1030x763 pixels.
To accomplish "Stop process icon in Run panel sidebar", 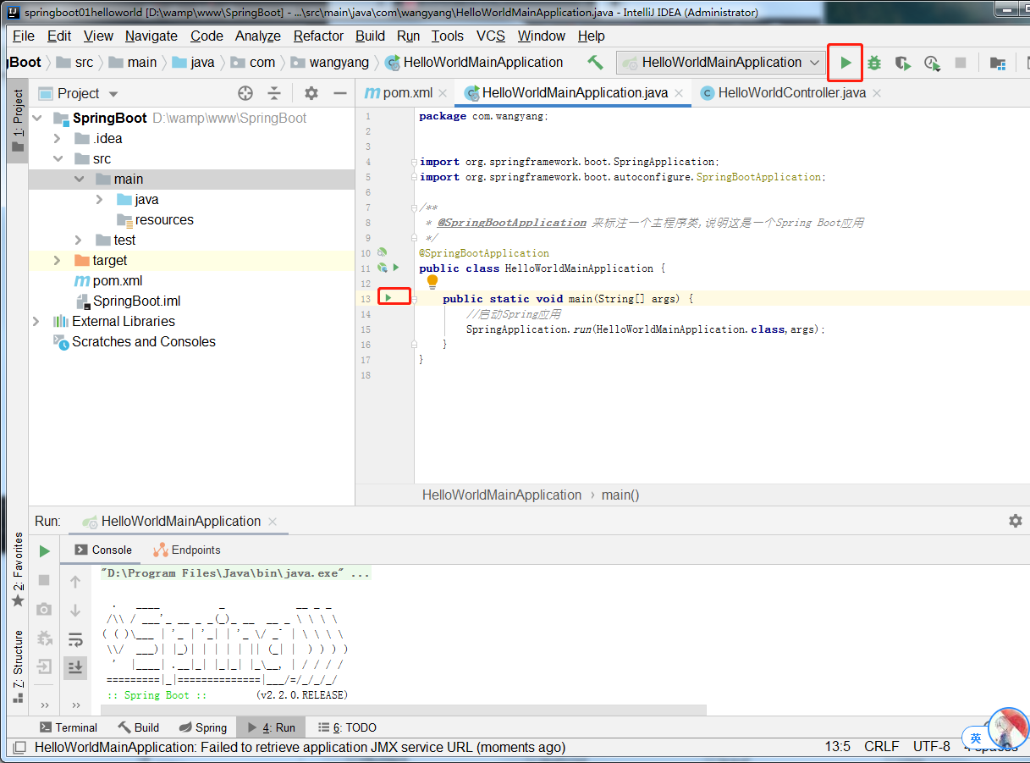I will (44, 580).
